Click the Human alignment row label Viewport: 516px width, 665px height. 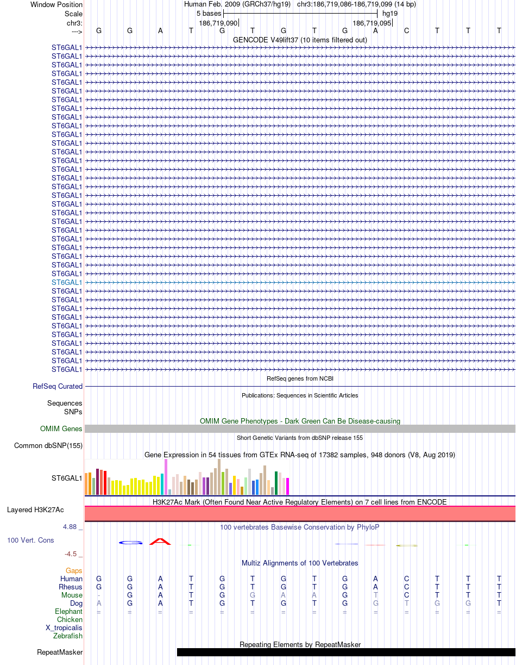[x=71, y=579]
